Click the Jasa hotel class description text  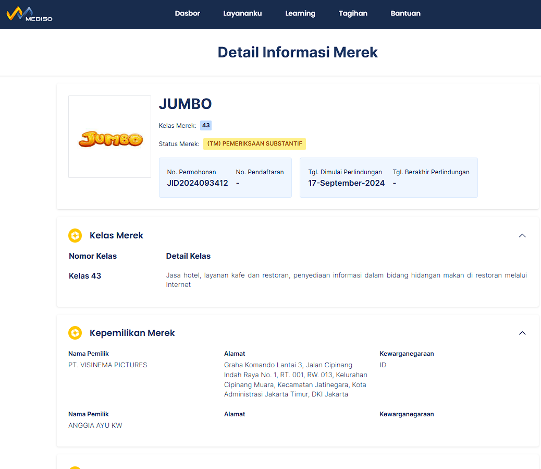[346, 280]
